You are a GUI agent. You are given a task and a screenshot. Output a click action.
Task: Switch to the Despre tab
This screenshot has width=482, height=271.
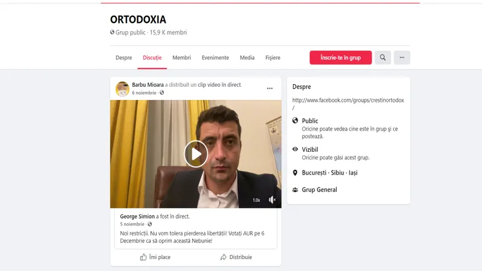(124, 58)
